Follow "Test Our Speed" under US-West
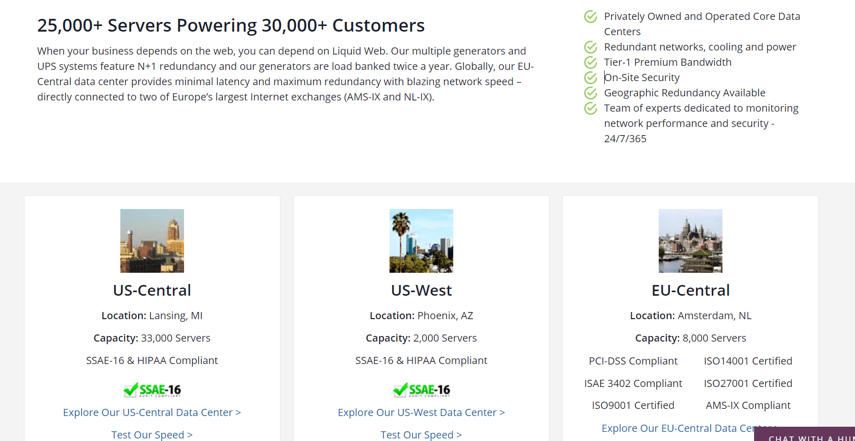Image resolution: width=855 pixels, height=441 pixels. pyautogui.click(x=421, y=434)
